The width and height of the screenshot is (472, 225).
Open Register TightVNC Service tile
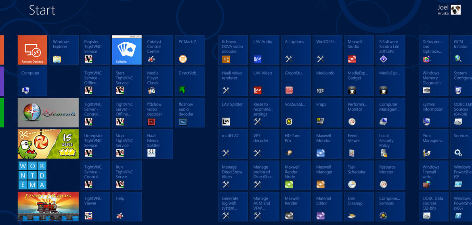[x=95, y=50]
